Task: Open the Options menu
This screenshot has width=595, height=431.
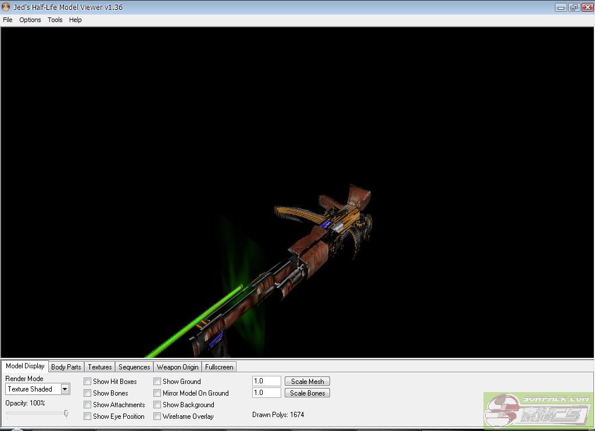Action: (x=30, y=20)
